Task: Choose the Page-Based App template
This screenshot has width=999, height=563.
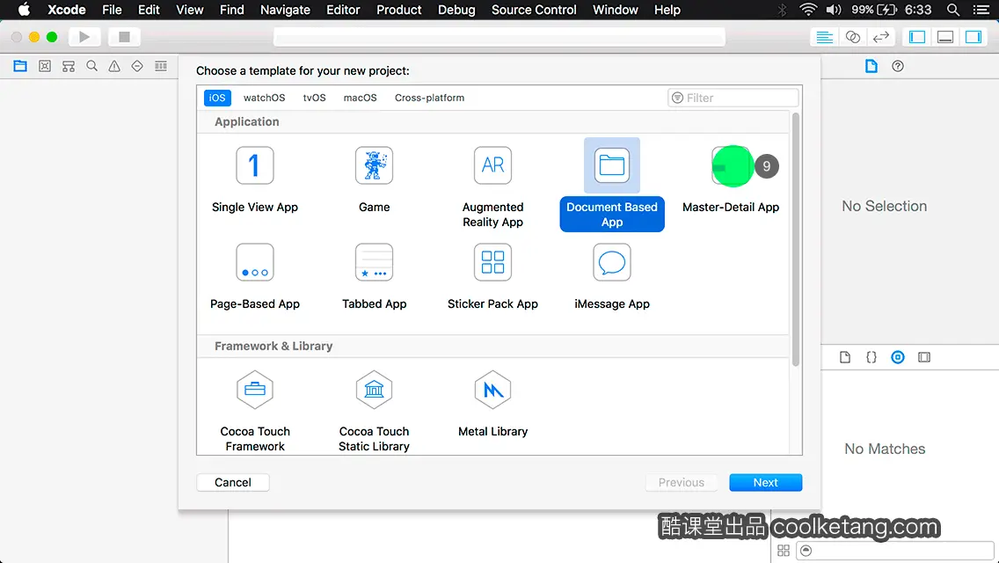Action: pyautogui.click(x=255, y=276)
